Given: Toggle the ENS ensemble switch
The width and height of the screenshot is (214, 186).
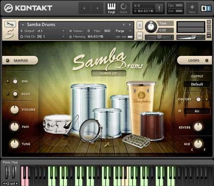Looking at the screenshot, I should [x=15, y=81].
